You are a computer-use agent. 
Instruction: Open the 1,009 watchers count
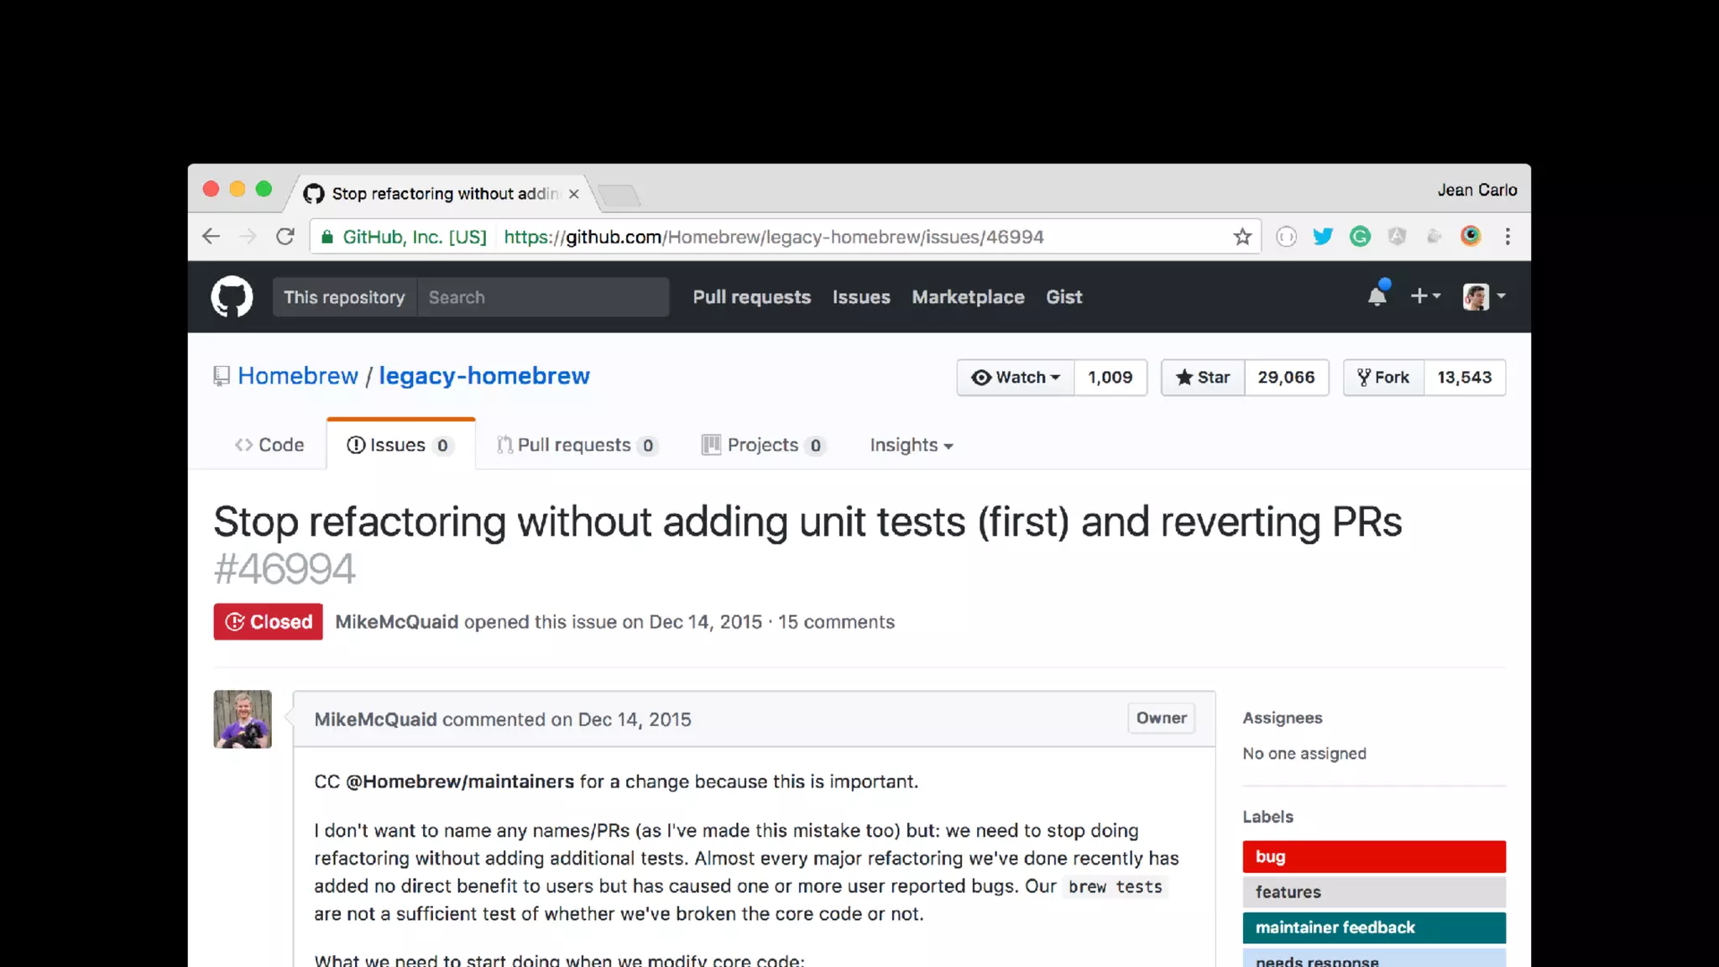pyautogui.click(x=1110, y=378)
